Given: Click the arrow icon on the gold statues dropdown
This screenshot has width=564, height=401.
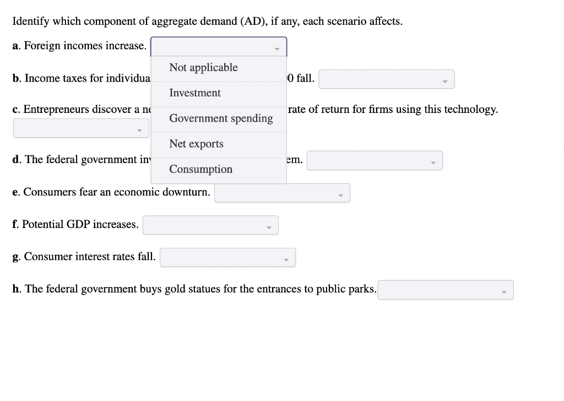Looking at the screenshot, I should coord(504,290).
